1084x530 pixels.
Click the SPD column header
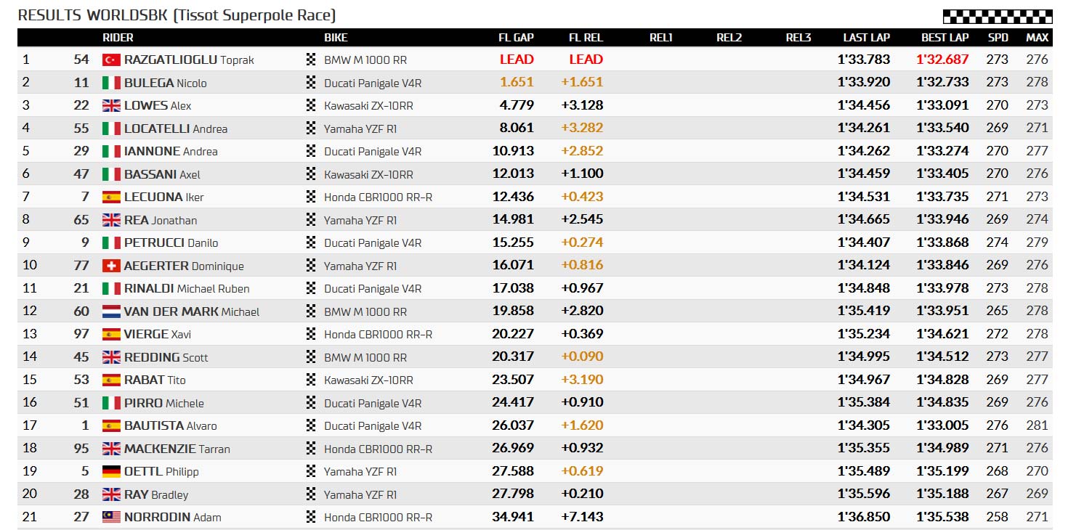pyautogui.click(x=998, y=38)
